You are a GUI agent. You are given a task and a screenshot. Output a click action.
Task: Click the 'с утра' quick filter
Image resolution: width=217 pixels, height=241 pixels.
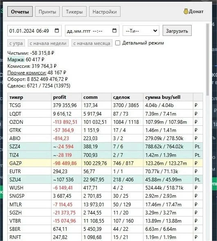pos(16,43)
